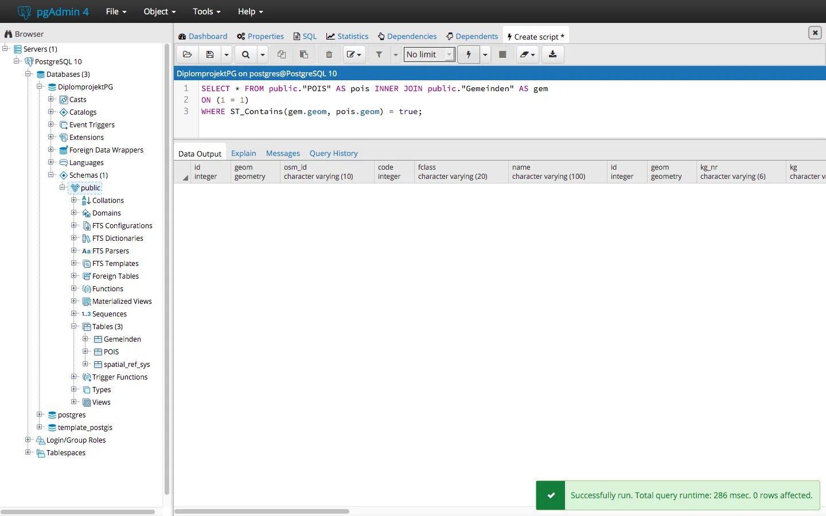Viewport: 826px width, 516px height.
Task: Open the No limit rows combo box
Action: point(429,54)
